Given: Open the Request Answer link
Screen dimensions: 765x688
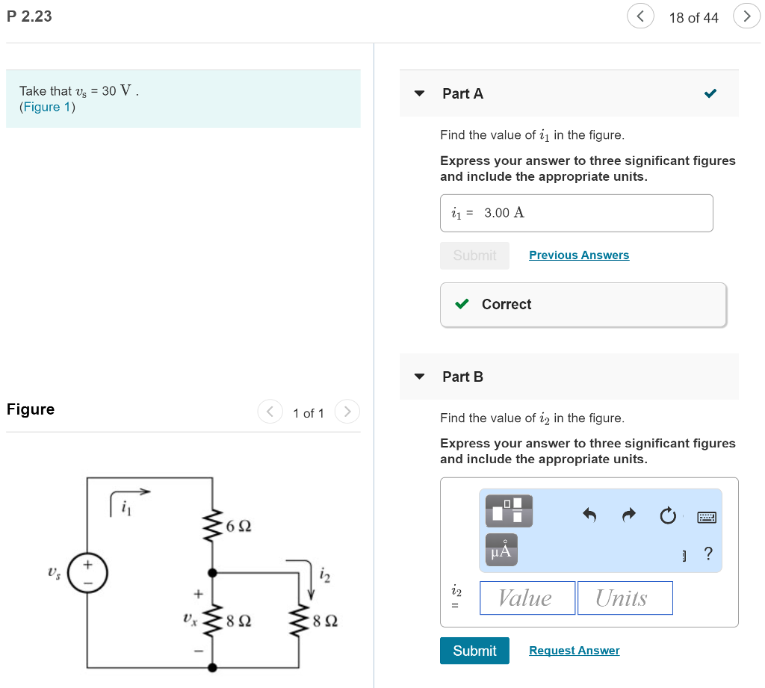Looking at the screenshot, I should click(574, 650).
